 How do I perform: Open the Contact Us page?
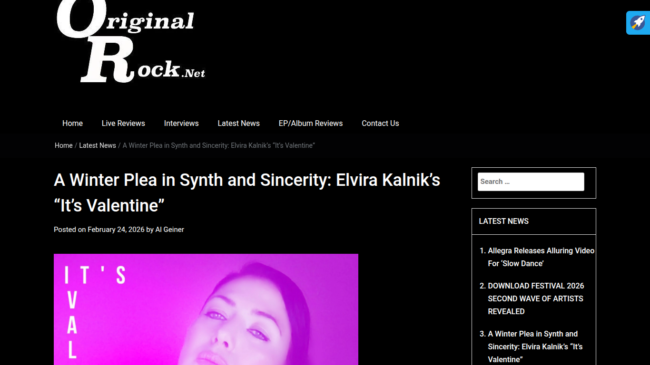380,123
